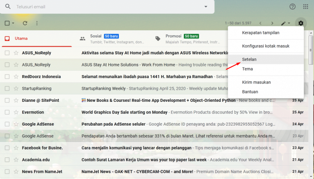Click into the Telusuri email search field
The width and height of the screenshot is (314, 179).
click(x=108, y=7)
